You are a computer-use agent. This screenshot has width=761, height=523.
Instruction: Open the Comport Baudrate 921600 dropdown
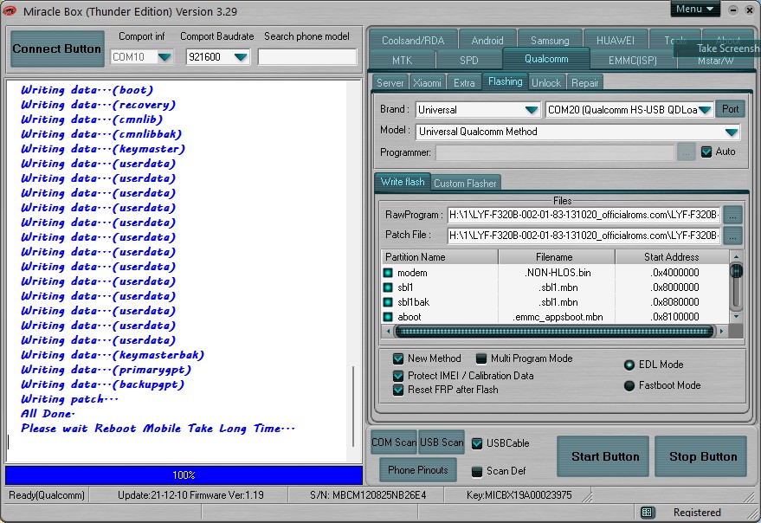[241, 57]
